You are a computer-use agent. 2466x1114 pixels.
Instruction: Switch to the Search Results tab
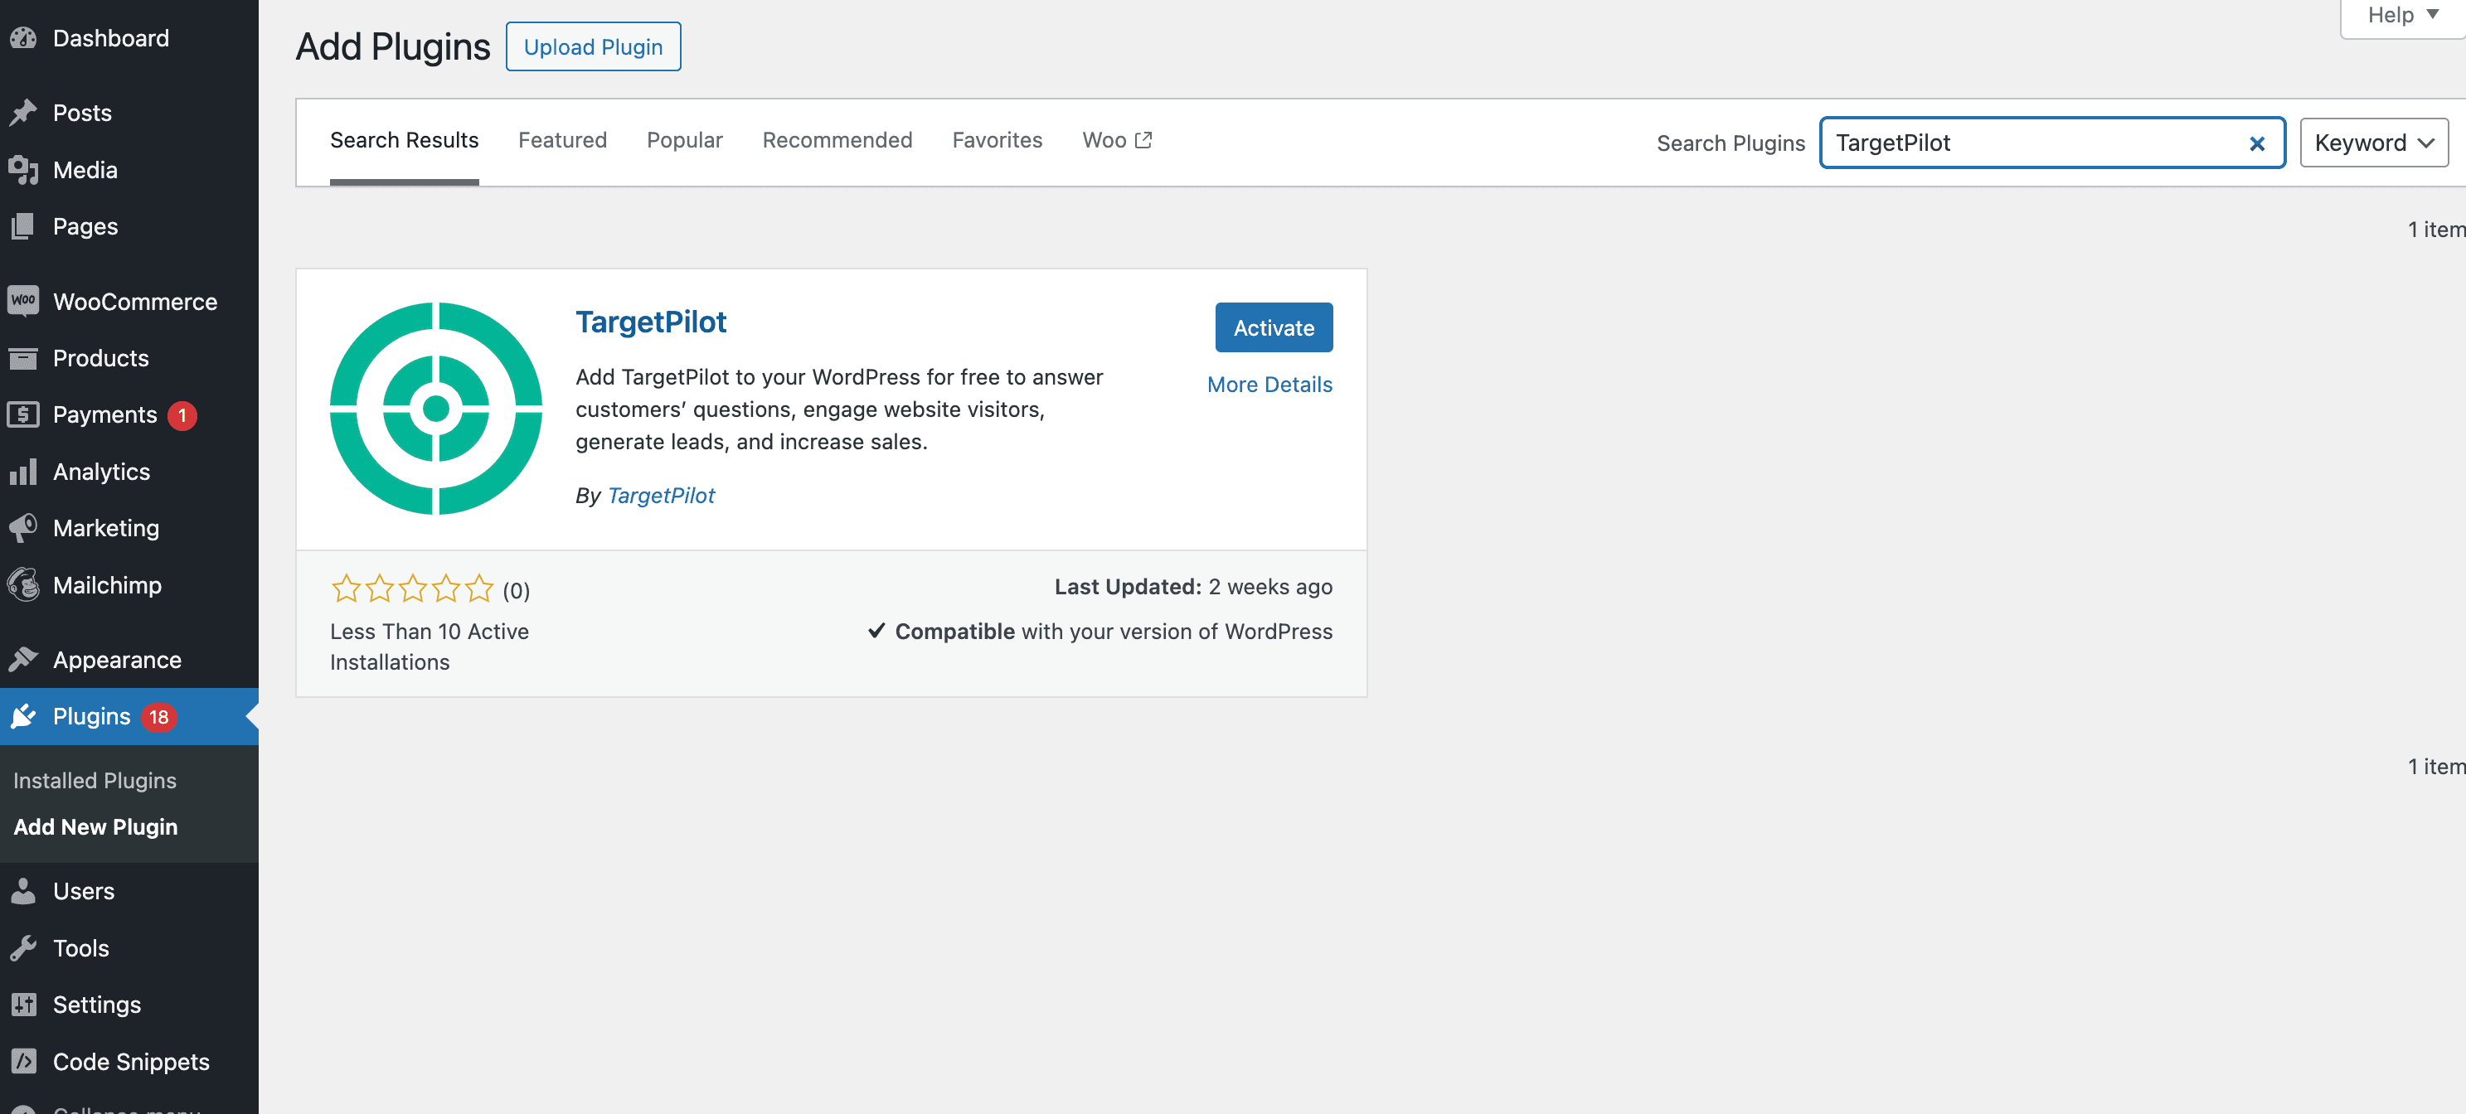pos(404,141)
